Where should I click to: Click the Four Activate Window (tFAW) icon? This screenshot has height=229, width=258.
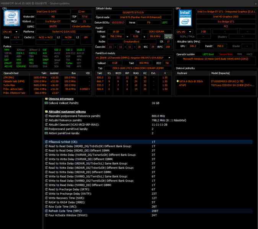(x=47, y=215)
